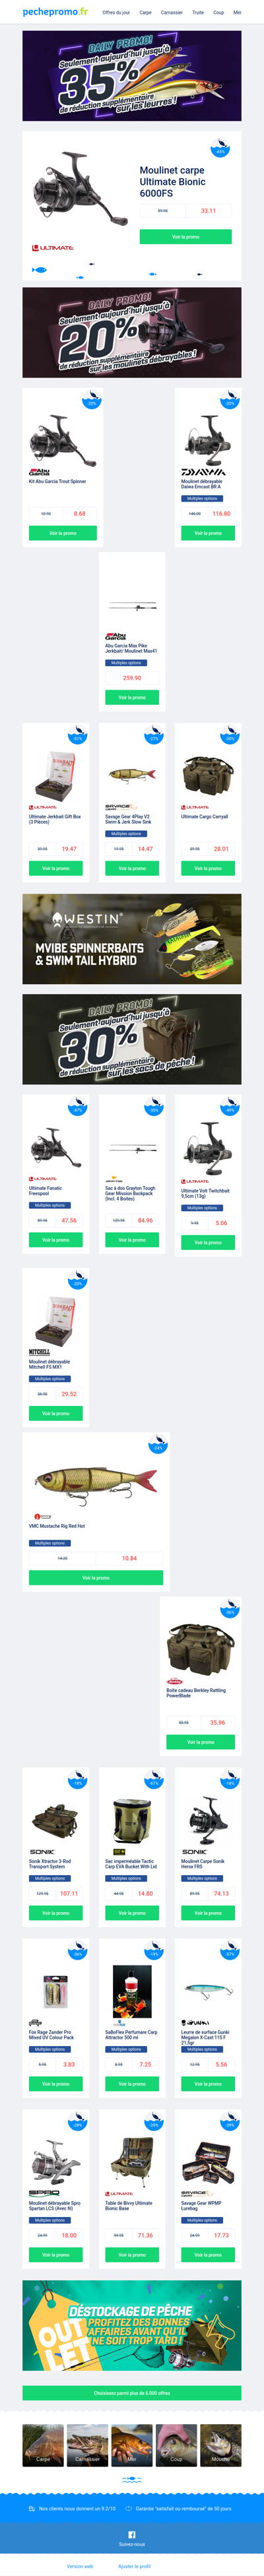Expand Multiples options on the Daiwa Emcast card
This screenshot has width=264, height=2576.
(x=202, y=498)
